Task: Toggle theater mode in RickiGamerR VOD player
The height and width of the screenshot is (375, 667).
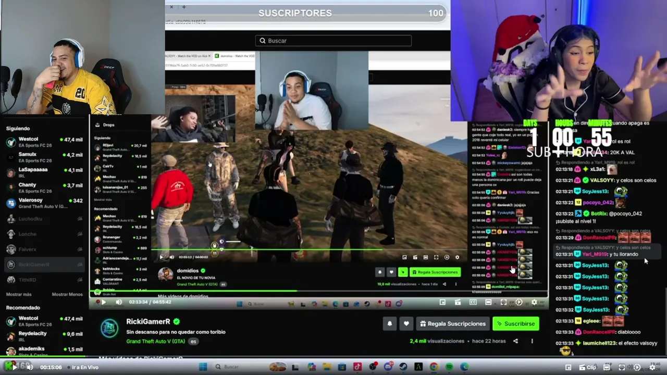Action: pos(488,302)
